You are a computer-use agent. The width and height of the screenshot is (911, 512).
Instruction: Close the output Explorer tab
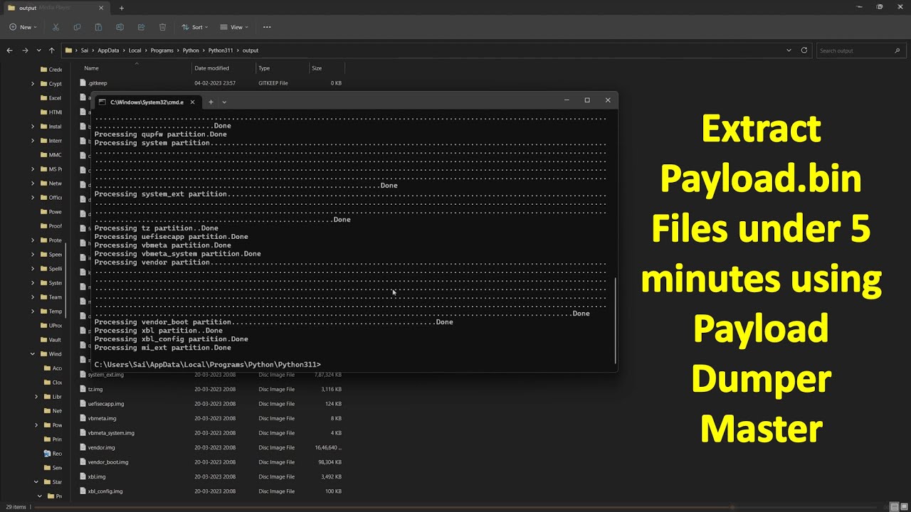click(x=102, y=8)
